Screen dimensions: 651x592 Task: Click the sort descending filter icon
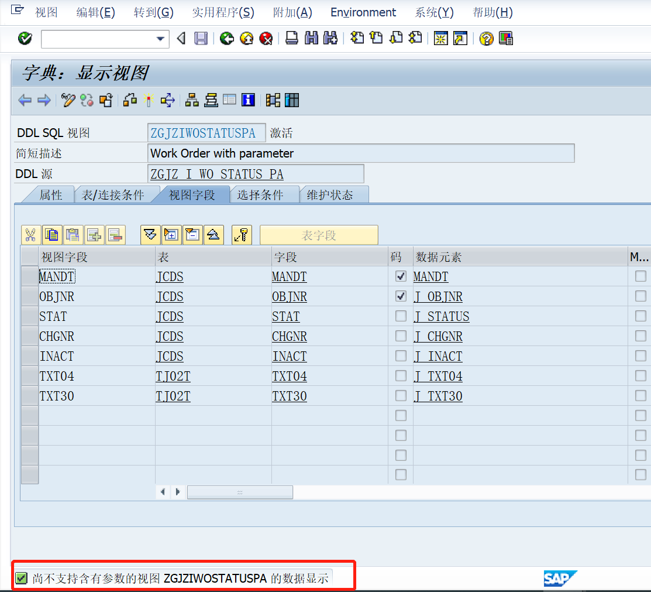(x=150, y=234)
